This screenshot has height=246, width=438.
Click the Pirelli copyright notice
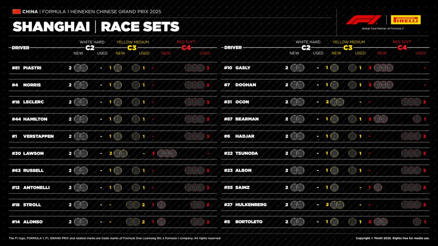(392, 238)
